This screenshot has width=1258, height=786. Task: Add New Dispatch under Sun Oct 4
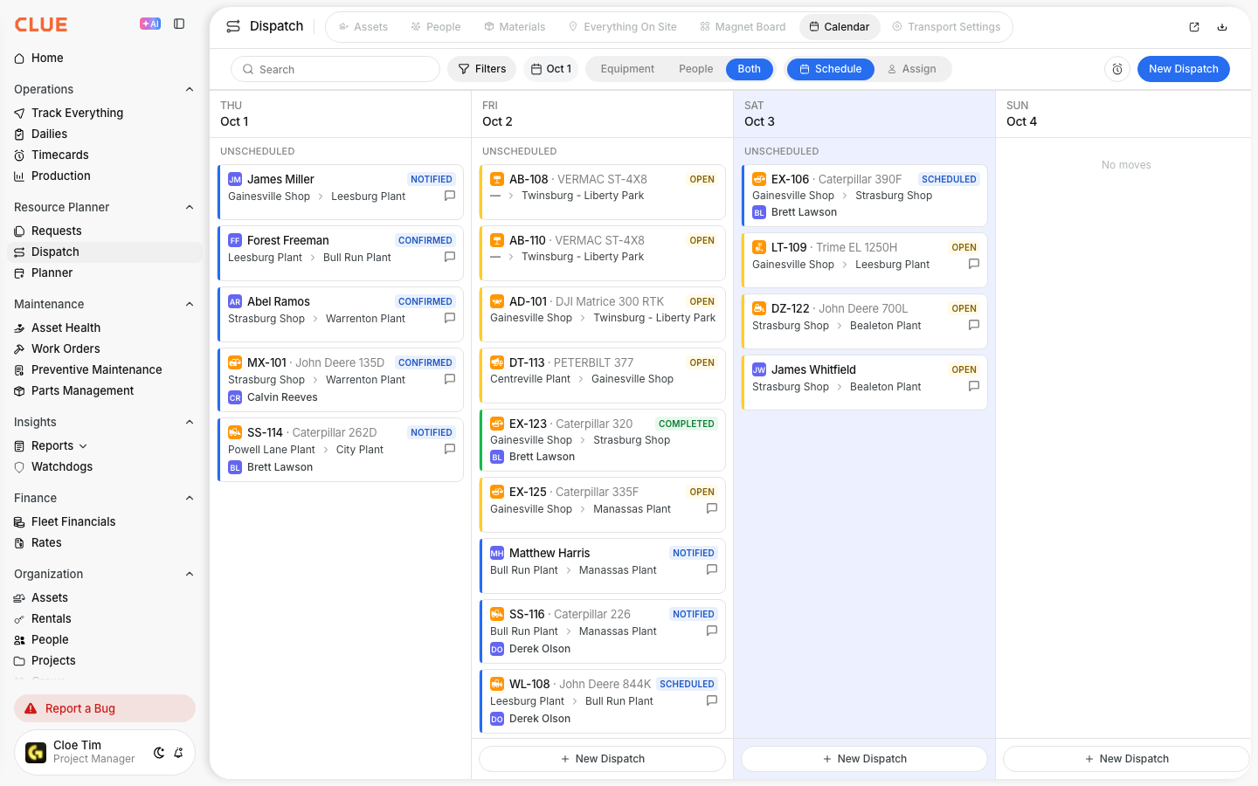point(1127,759)
